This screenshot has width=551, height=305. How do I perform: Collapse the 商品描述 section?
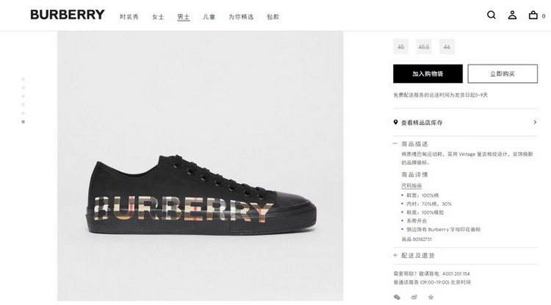[x=395, y=144]
